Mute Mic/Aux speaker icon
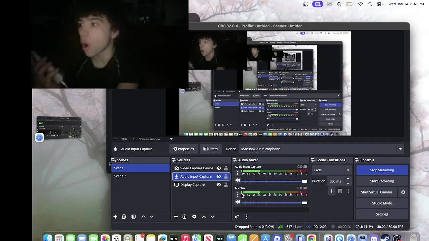The height and width of the screenshot is (241, 429). coord(238,202)
